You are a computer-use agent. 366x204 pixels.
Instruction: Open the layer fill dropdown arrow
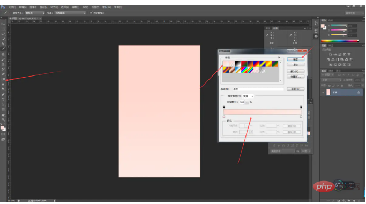[362, 86]
